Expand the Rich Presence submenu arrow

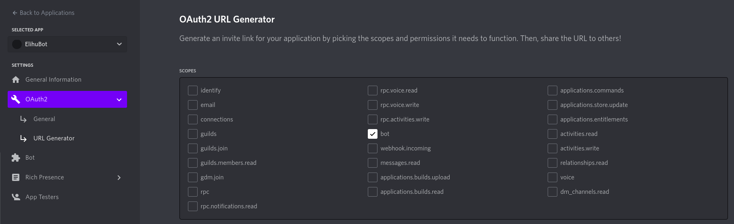[x=119, y=178]
